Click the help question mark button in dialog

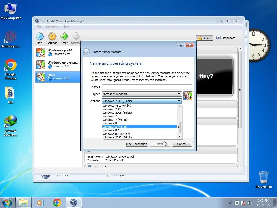(x=181, y=45)
